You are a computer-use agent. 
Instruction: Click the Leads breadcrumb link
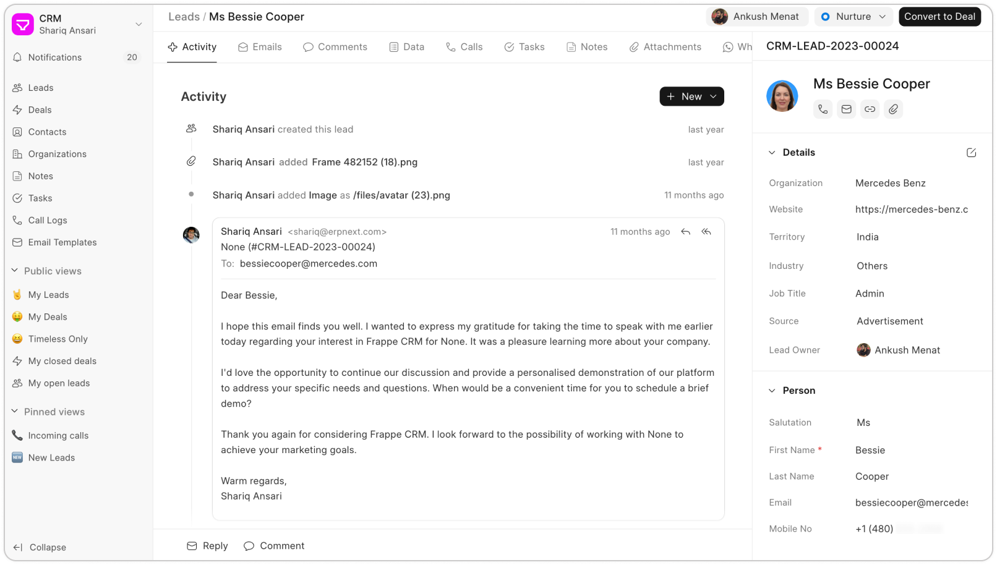click(184, 17)
